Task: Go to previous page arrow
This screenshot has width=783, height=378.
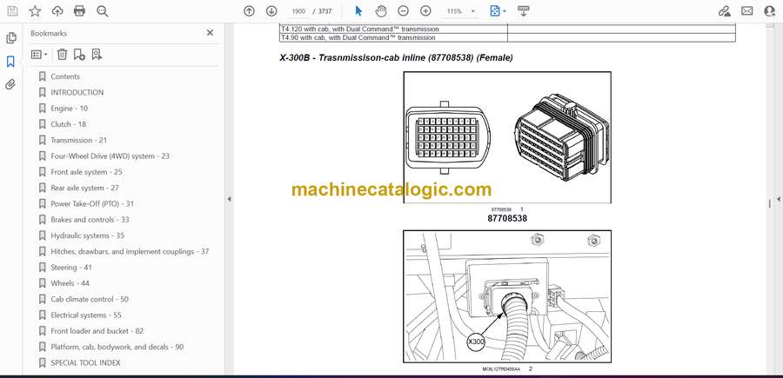Action: [249, 11]
